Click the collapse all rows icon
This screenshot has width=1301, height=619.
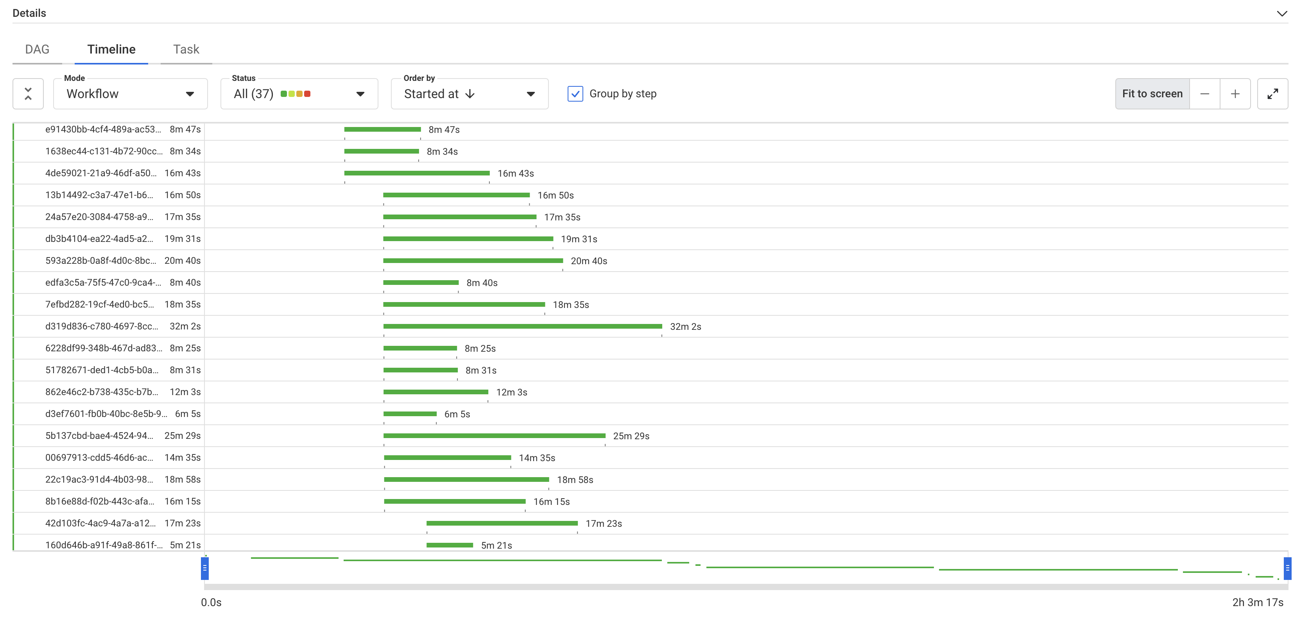(28, 93)
